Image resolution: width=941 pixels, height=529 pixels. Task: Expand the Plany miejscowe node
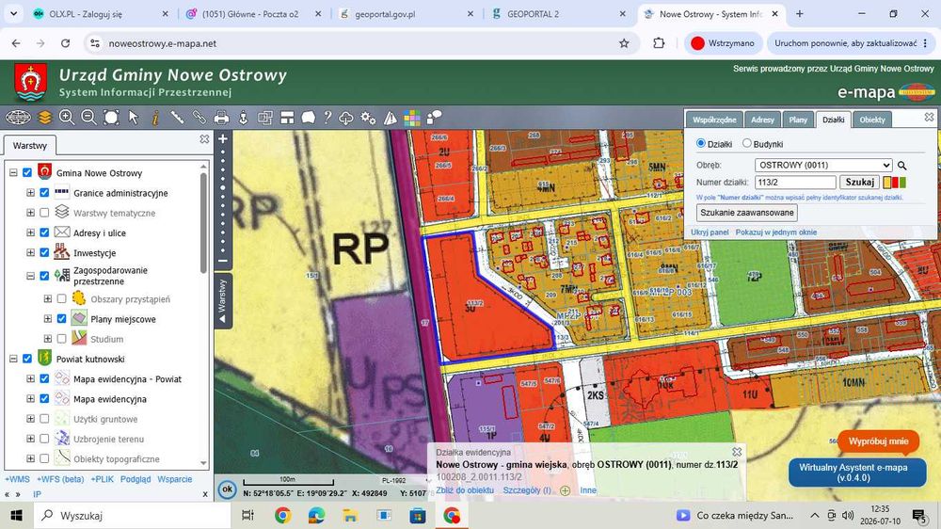click(48, 319)
